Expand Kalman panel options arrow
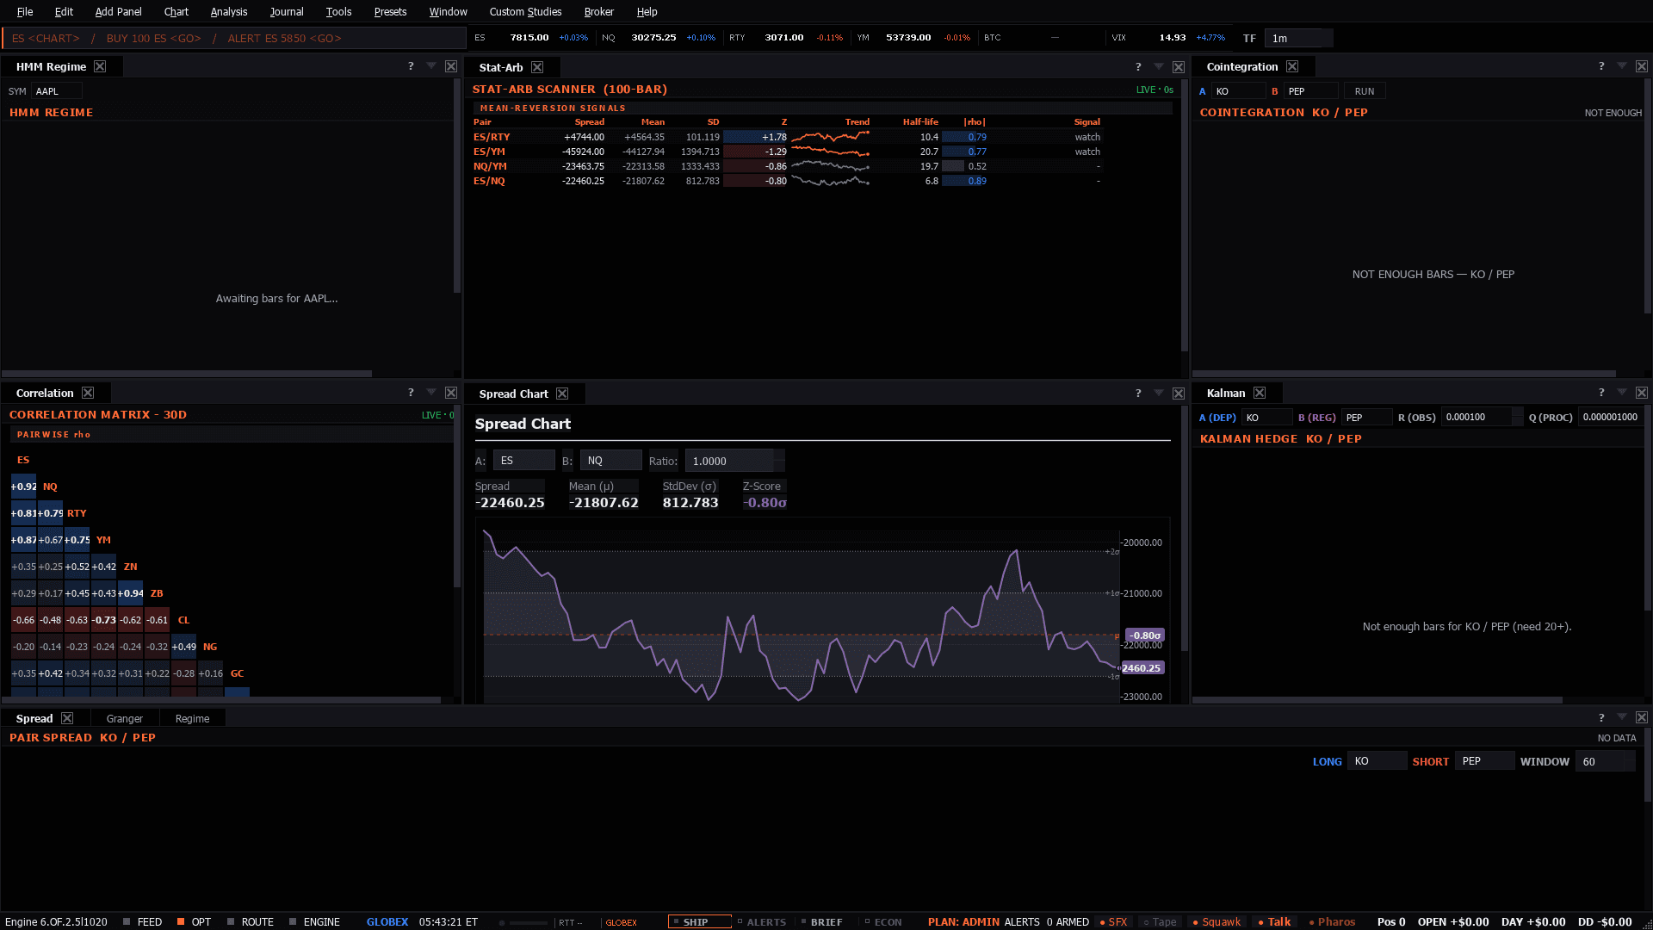The image size is (1653, 930). click(1622, 393)
